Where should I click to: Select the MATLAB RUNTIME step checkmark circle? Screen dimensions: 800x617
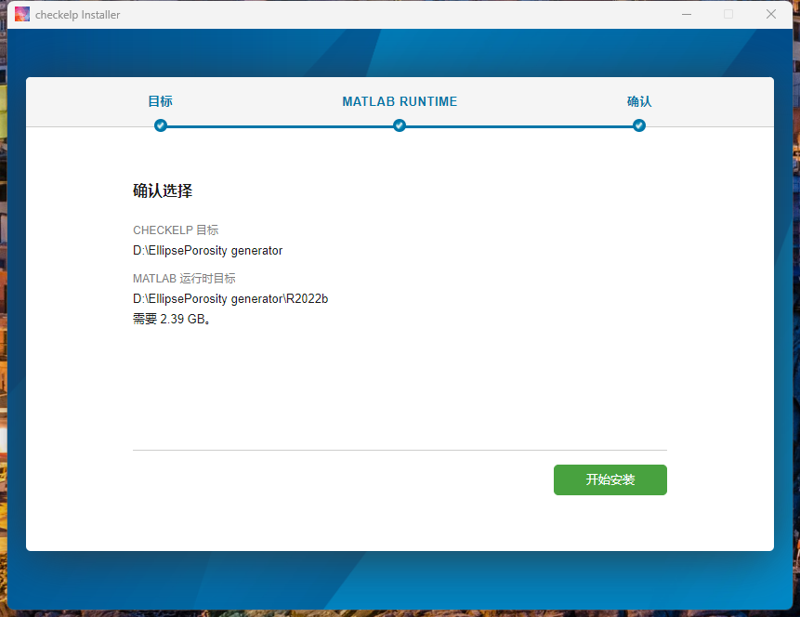click(400, 125)
